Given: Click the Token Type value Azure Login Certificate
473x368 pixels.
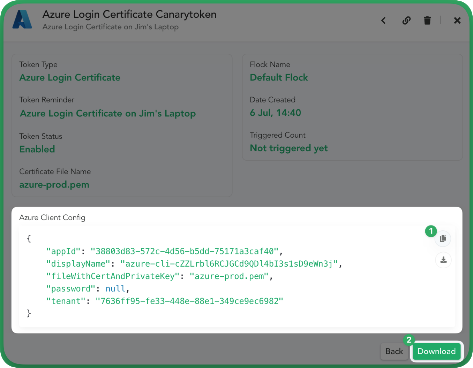Looking at the screenshot, I should [x=70, y=77].
